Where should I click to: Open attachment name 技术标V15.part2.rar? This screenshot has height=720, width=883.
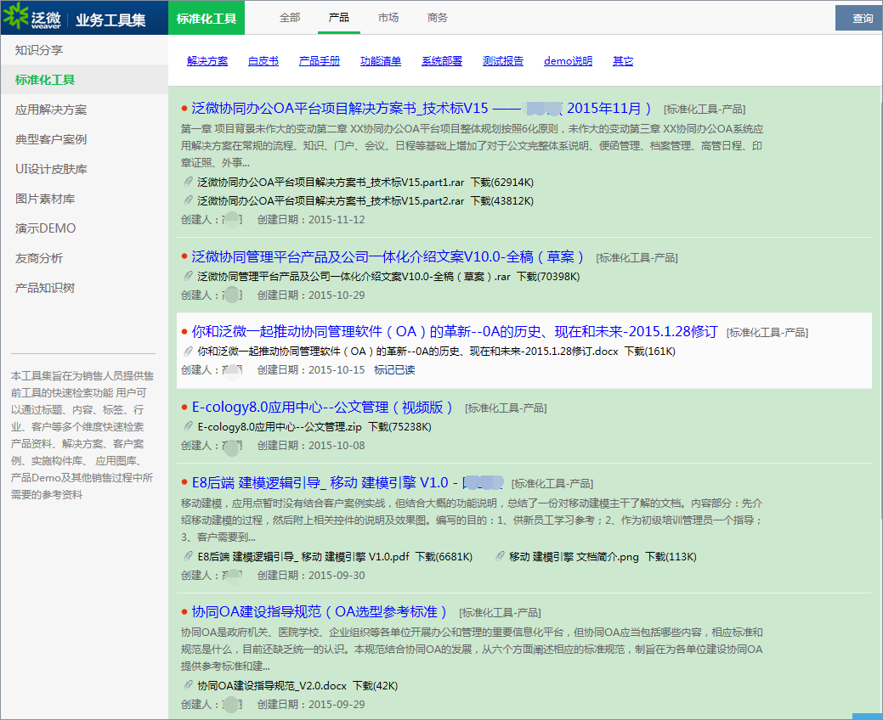pyautogui.click(x=331, y=201)
